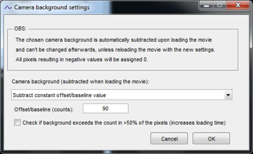Enable the background exceeds count checkbox
The image size is (253, 154).
click(x=17, y=123)
